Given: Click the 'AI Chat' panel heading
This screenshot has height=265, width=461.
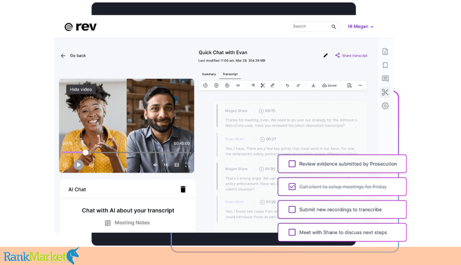Looking at the screenshot, I should click(77, 189).
